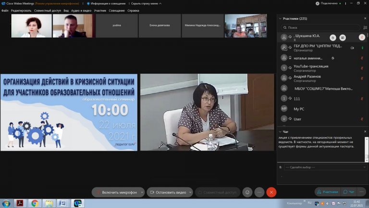
Task: Select participant My PC
Action: (321, 109)
